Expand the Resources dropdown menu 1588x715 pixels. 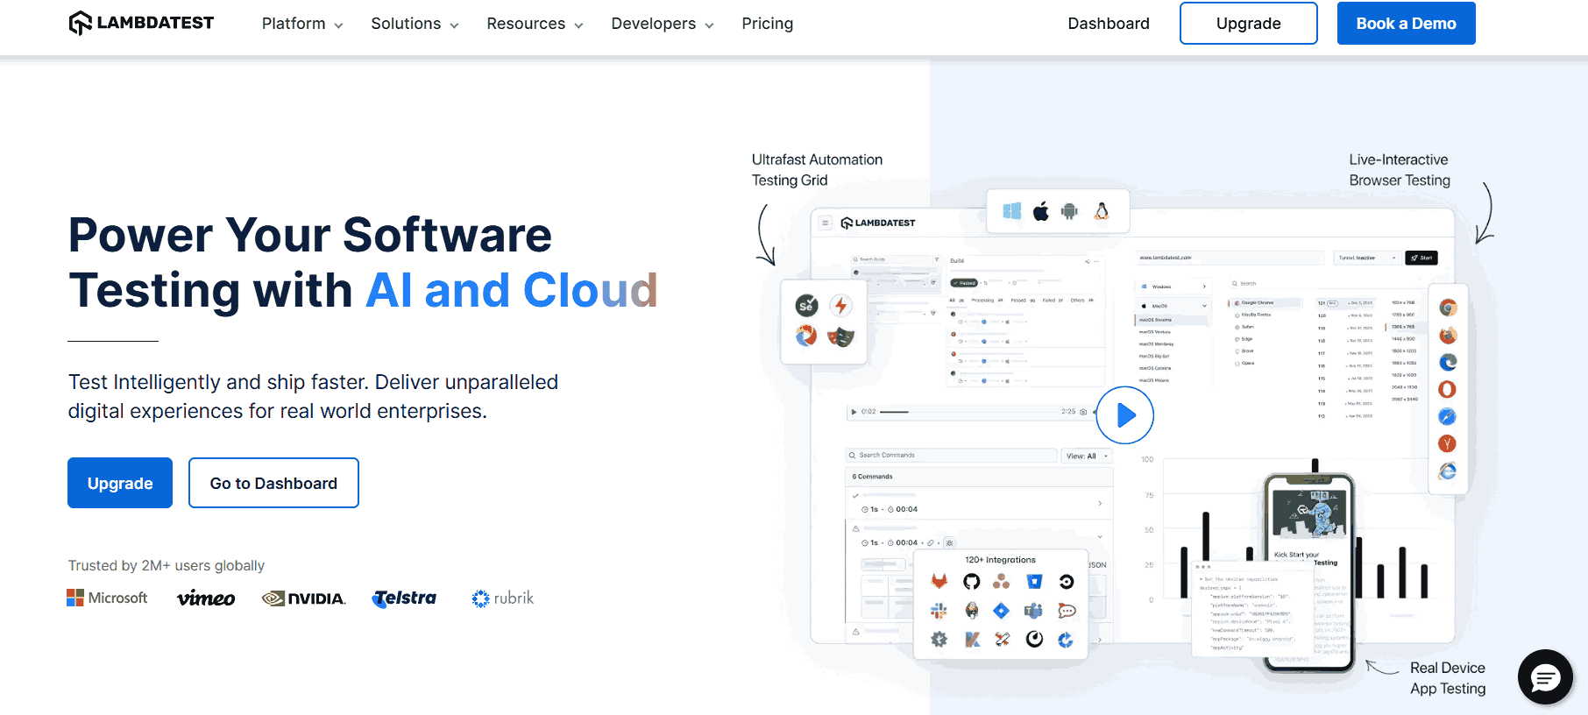(x=535, y=24)
